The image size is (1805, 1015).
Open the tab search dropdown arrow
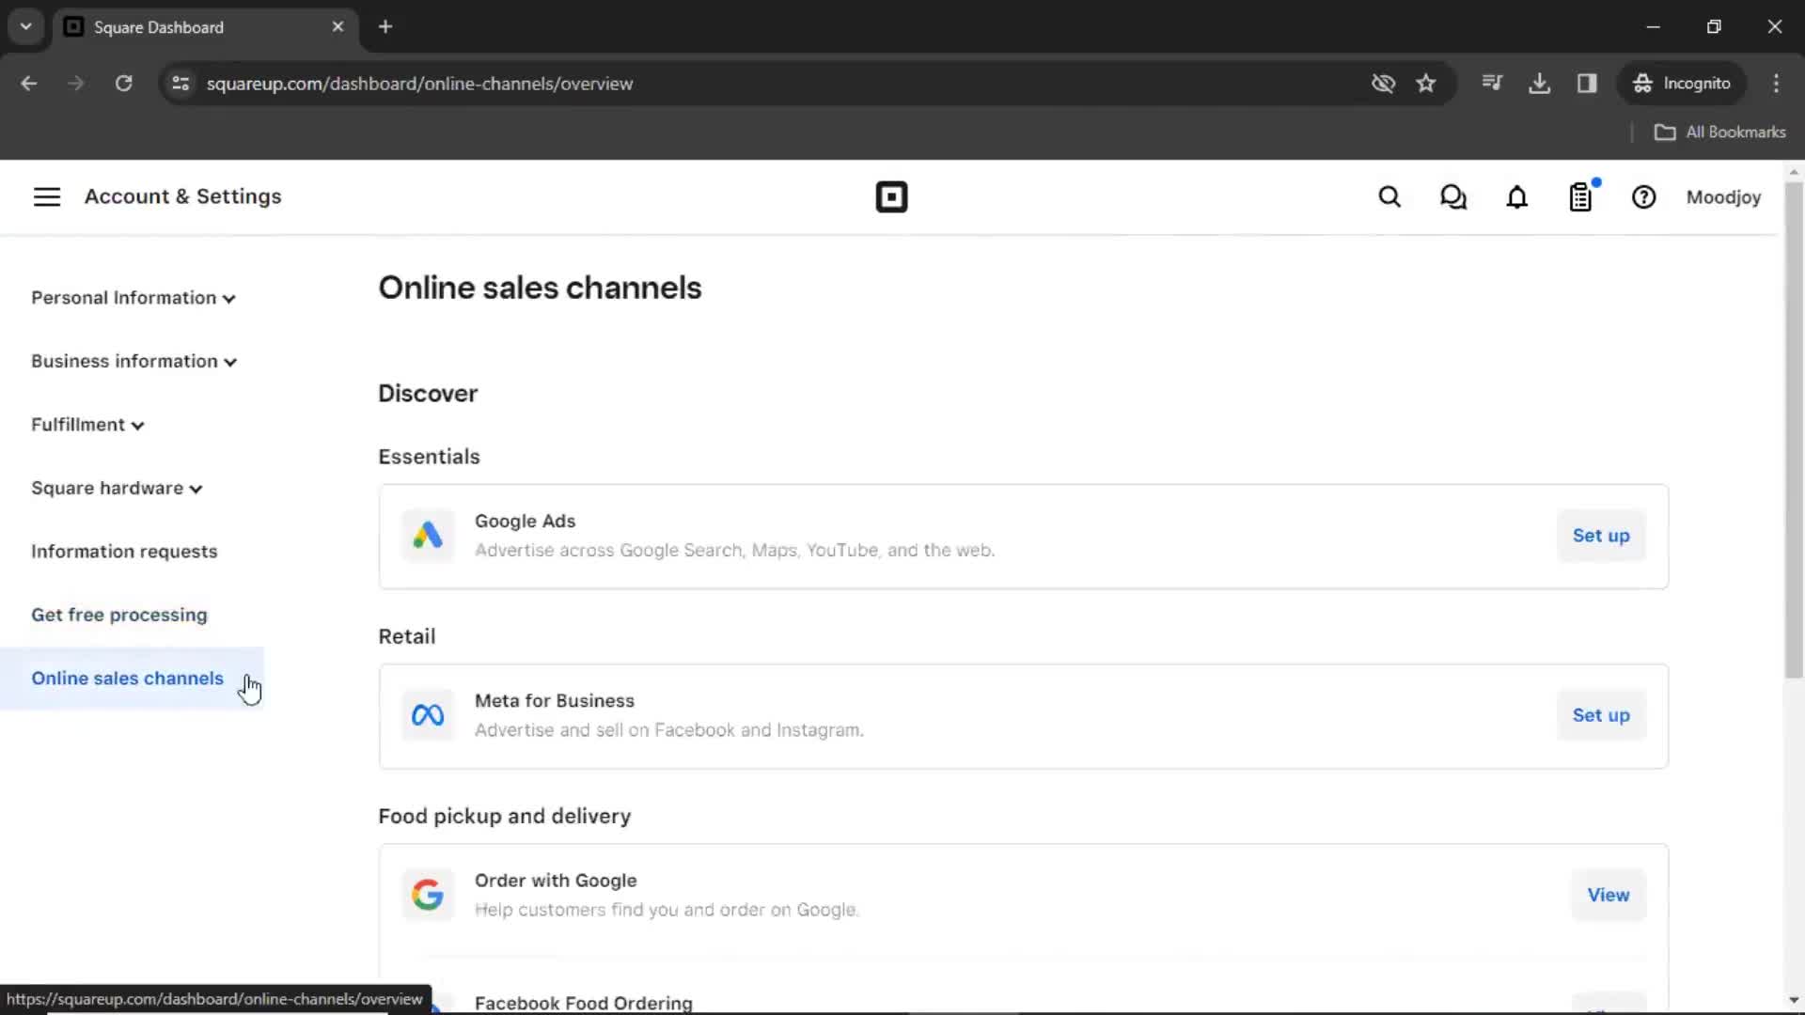click(26, 27)
